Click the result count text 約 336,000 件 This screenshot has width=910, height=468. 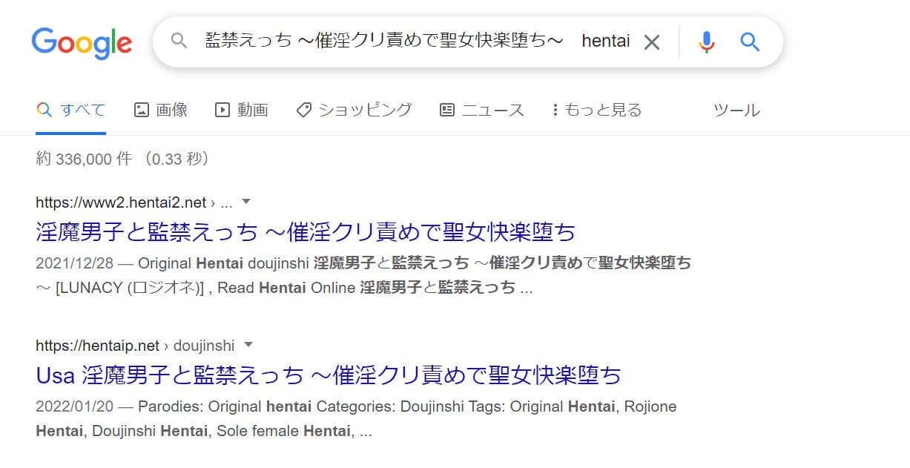click(84, 159)
